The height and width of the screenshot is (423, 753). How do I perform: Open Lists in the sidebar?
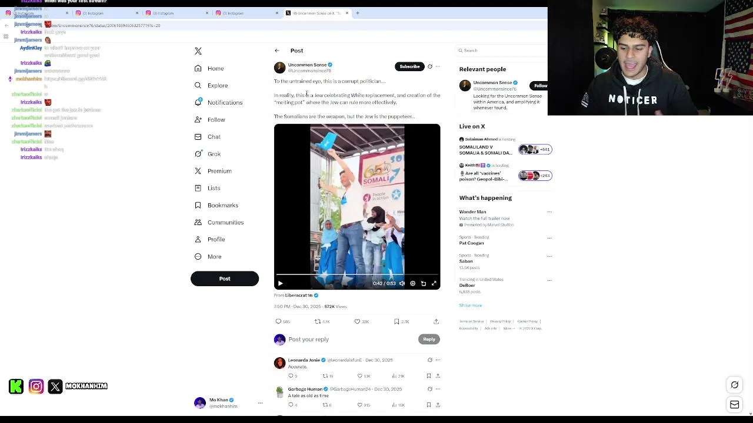tap(207, 188)
